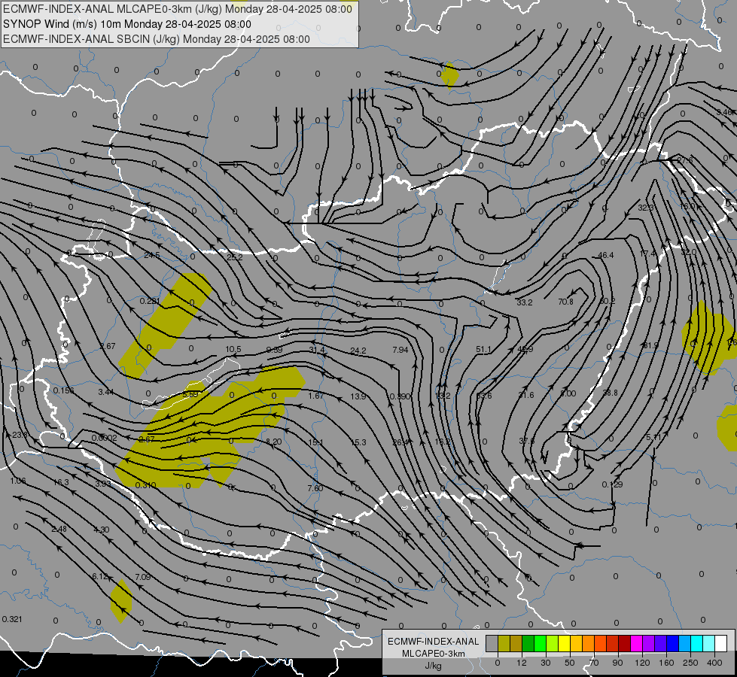Click the map value 4.30

pyautogui.click(x=102, y=530)
